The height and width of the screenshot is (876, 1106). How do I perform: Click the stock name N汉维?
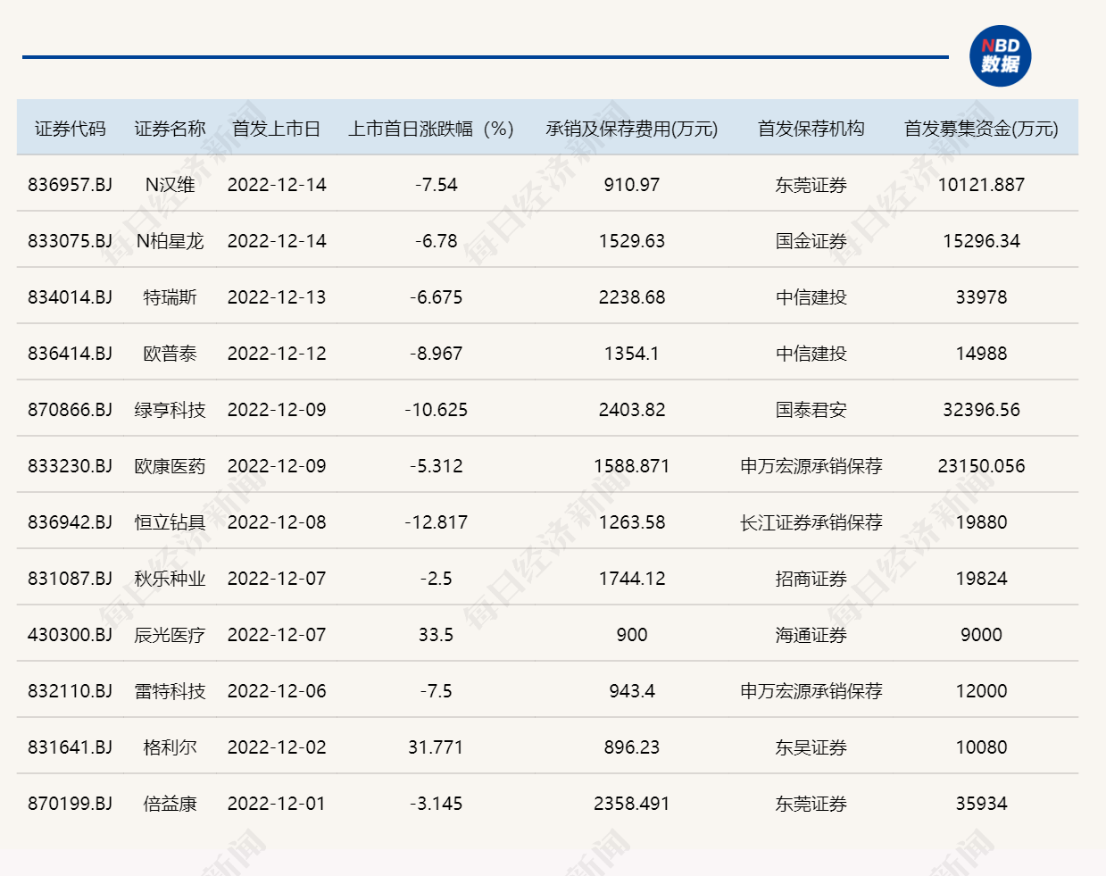[x=170, y=185]
